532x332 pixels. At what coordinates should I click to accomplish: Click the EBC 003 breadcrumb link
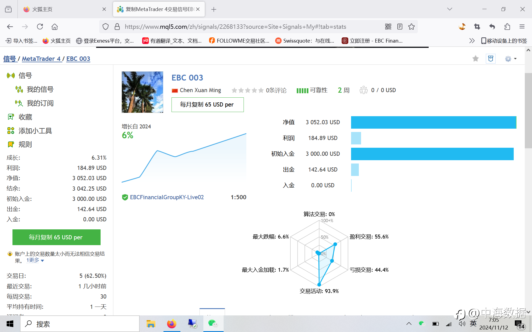(78, 59)
